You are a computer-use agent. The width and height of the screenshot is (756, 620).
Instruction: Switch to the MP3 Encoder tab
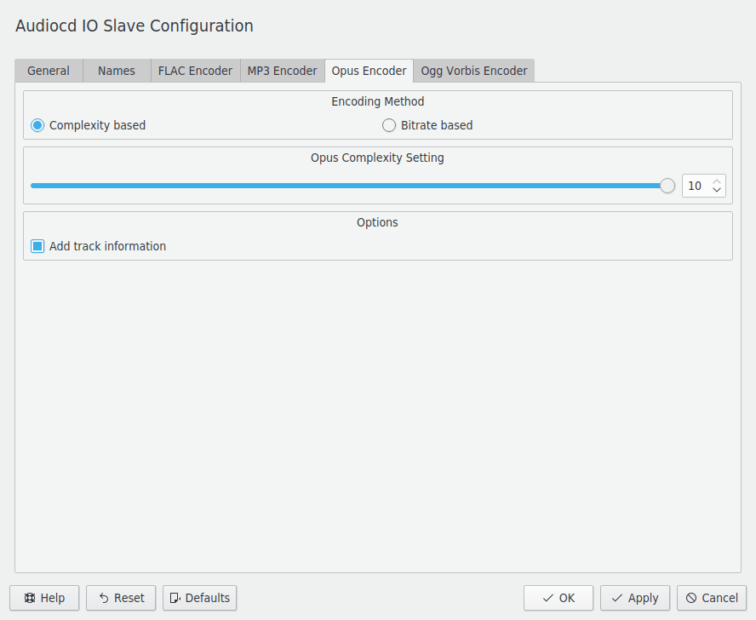[x=282, y=71]
